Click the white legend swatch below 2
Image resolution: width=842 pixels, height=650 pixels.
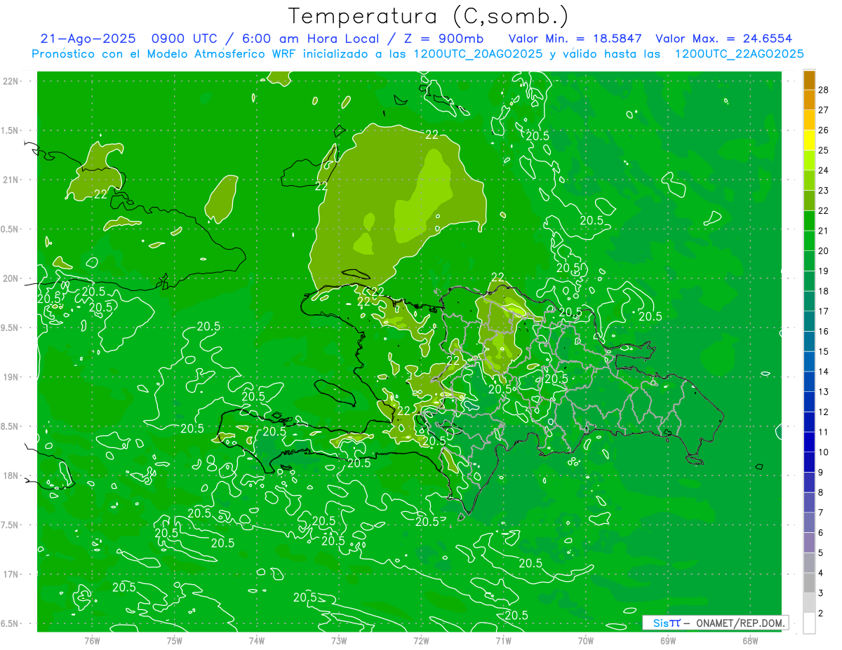(x=809, y=623)
